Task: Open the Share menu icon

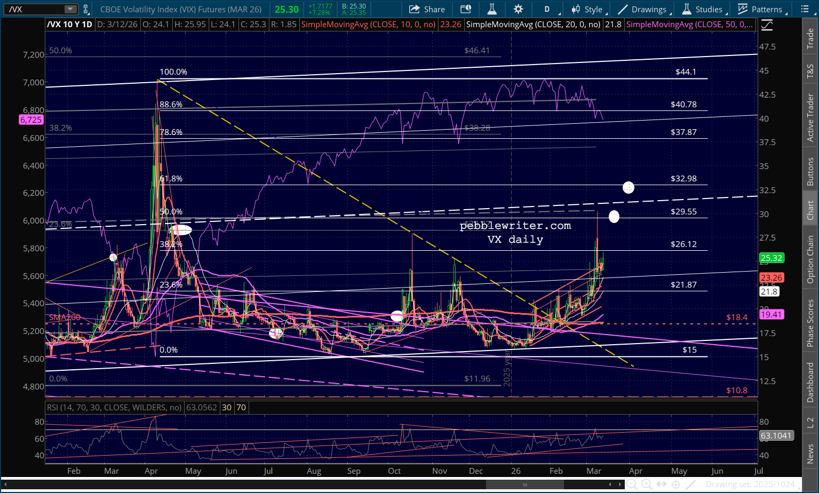Action: (x=427, y=9)
